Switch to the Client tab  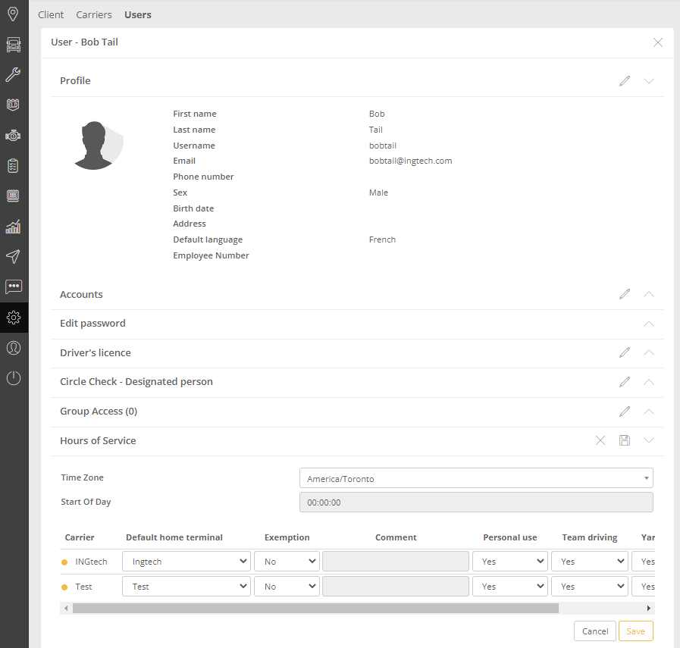click(51, 14)
